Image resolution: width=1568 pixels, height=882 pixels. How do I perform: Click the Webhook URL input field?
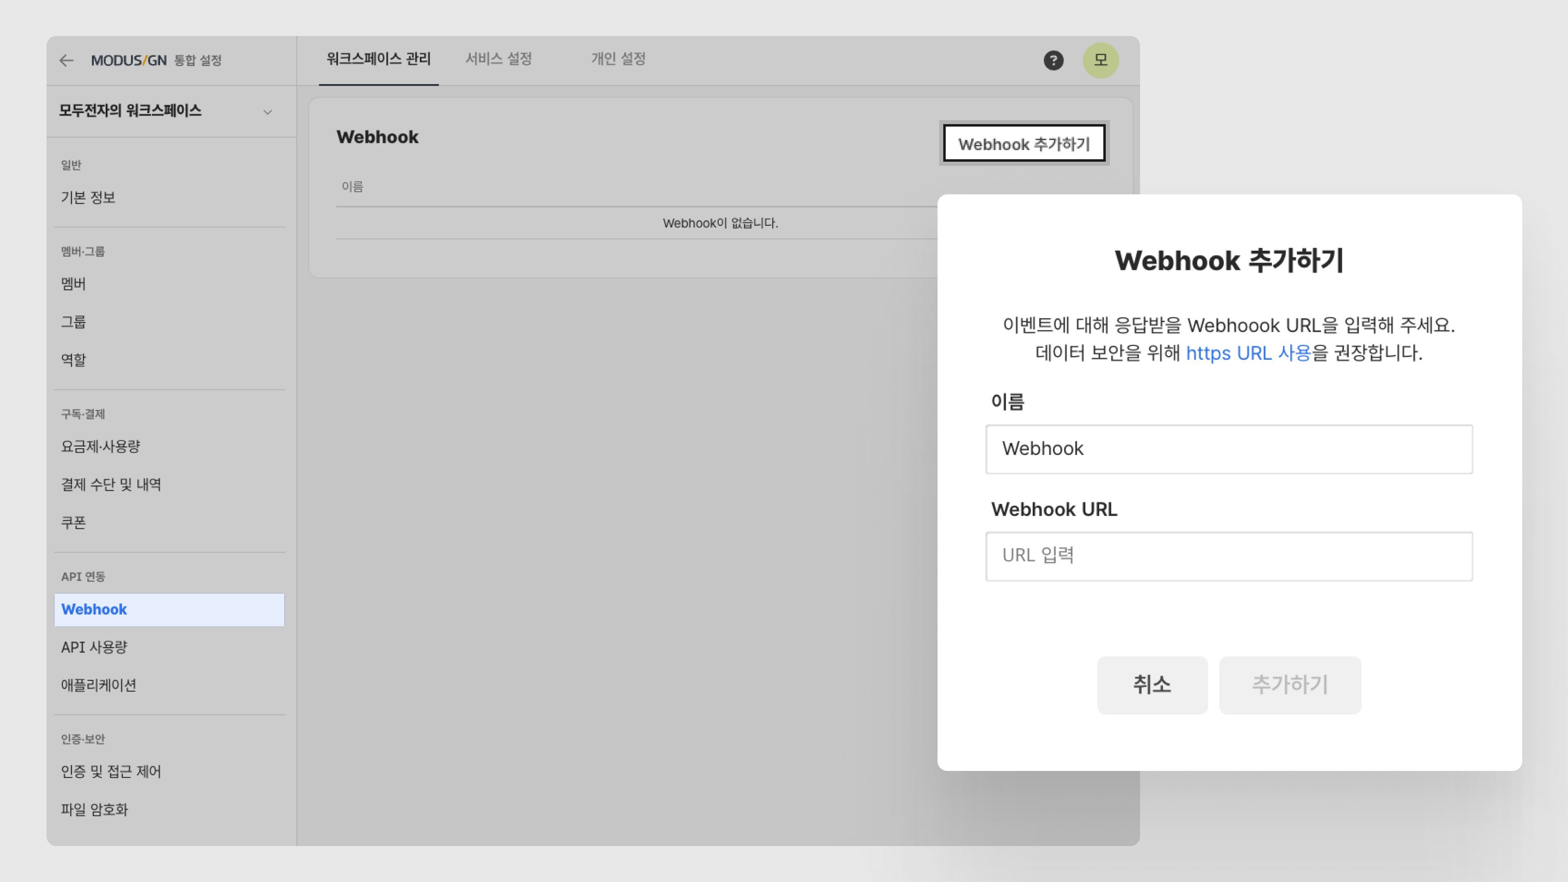(1228, 556)
